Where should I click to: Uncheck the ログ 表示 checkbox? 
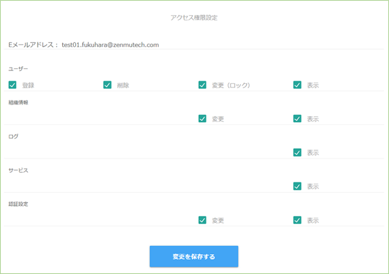coord(297,152)
